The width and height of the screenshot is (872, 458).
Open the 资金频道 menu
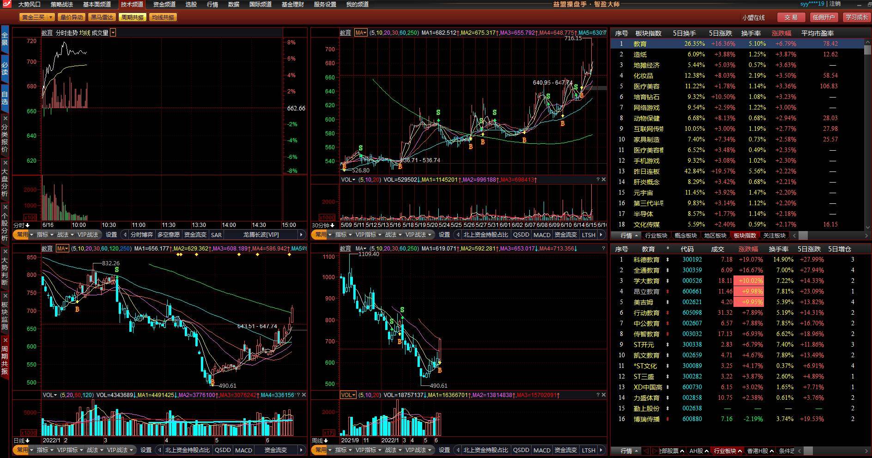pos(164,4)
